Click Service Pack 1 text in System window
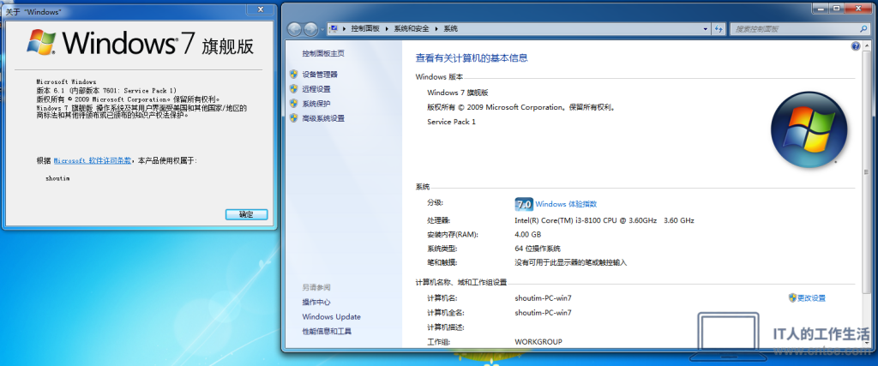This screenshot has width=878, height=366. point(451,122)
